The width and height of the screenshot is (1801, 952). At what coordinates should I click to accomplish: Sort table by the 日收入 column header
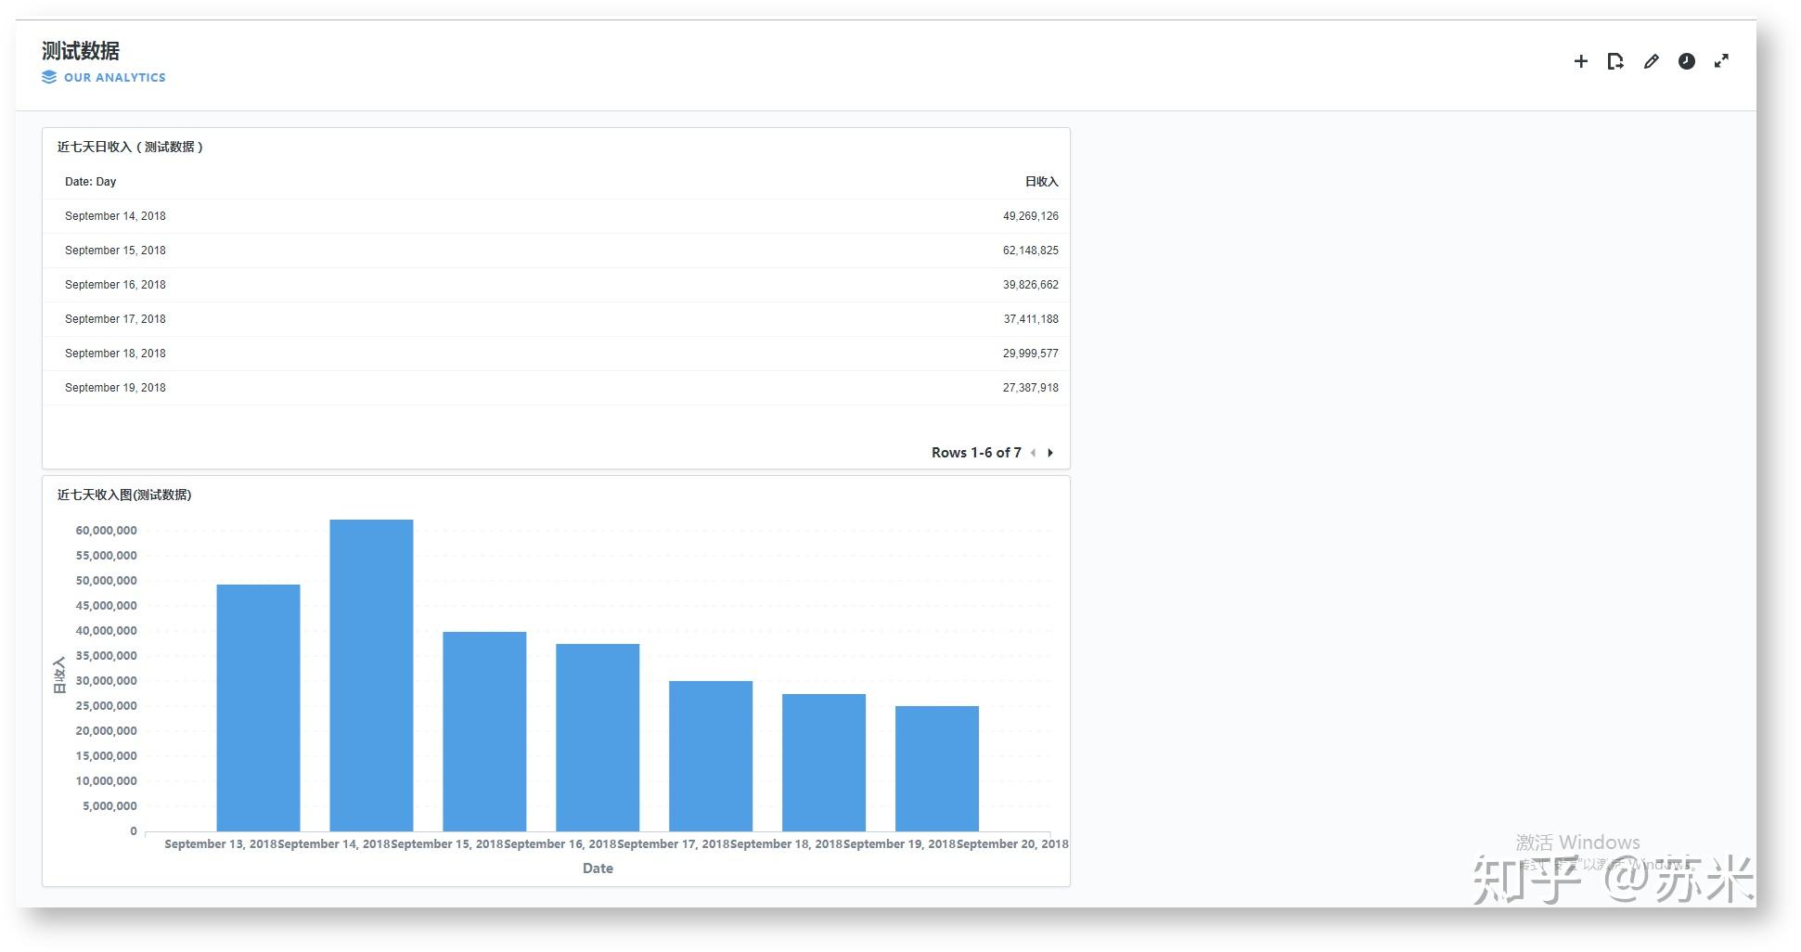pyautogui.click(x=1041, y=182)
